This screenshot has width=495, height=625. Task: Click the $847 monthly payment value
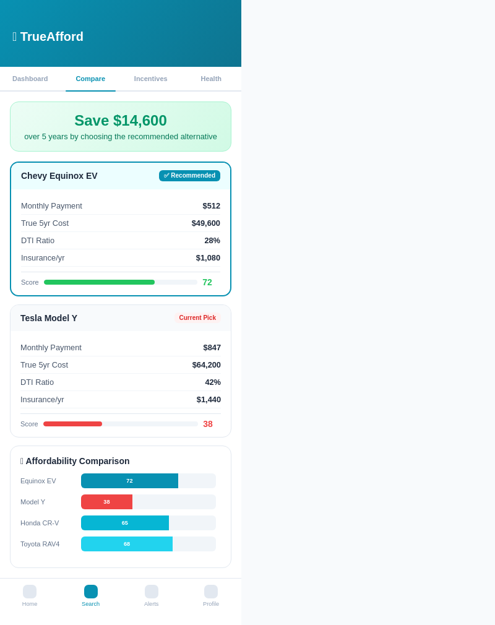pyautogui.click(x=212, y=348)
